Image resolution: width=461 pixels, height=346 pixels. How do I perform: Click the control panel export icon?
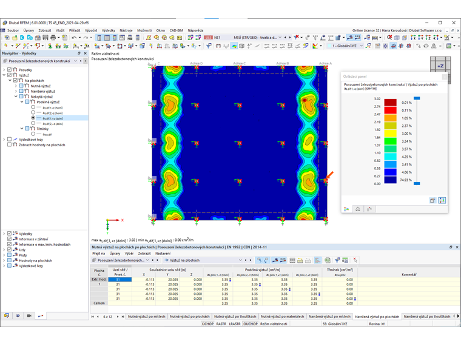(432, 200)
